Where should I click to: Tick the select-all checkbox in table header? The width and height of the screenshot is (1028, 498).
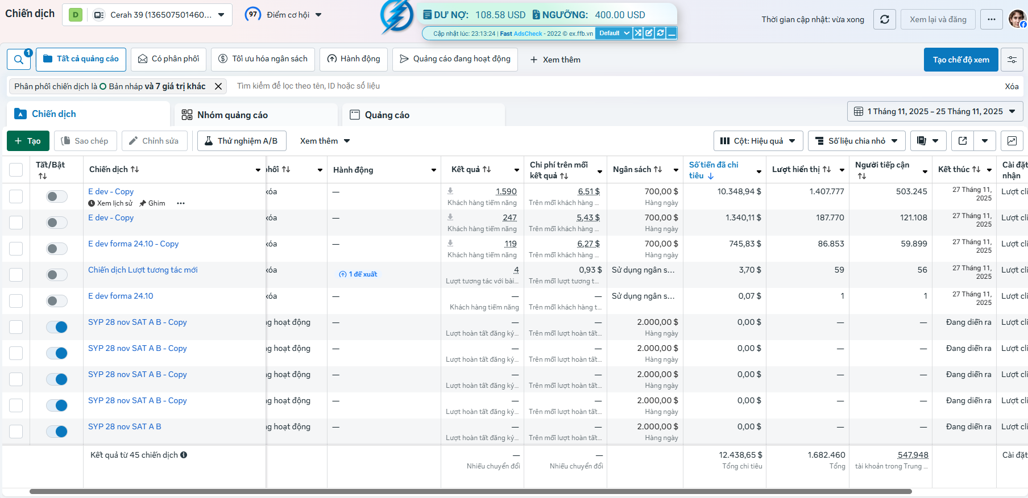16,170
